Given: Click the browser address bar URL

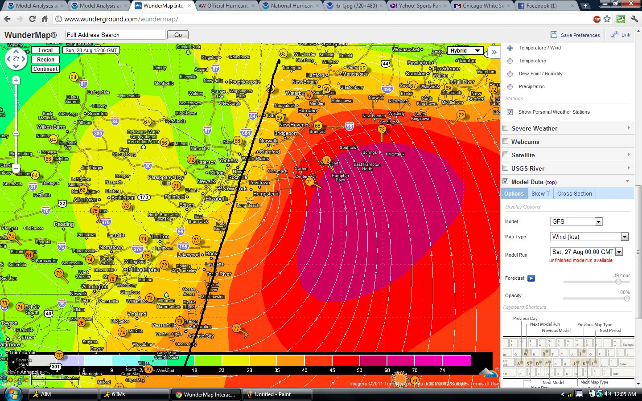Looking at the screenshot, I should [121, 19].
